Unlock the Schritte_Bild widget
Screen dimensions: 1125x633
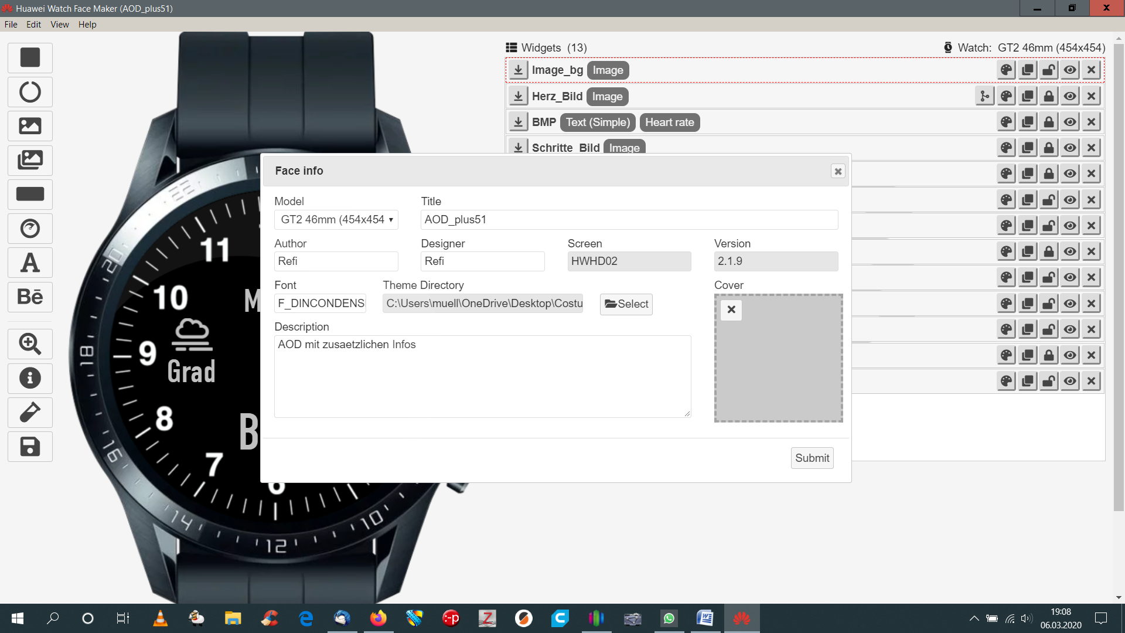pyautogui.click(x=1049, y=148)
